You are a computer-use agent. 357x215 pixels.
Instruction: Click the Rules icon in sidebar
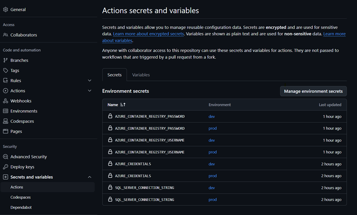5,81
